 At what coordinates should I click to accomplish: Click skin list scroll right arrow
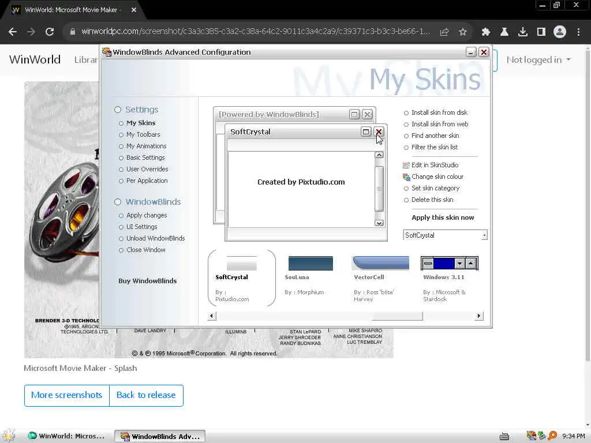coord(478,316)
